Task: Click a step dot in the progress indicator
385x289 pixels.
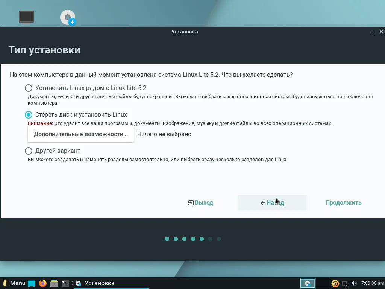Action: click(x=167, y=239)
